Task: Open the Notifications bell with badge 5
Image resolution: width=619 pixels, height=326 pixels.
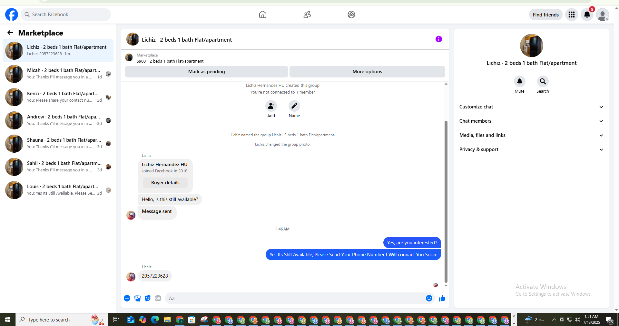Action: coord(587,15)
